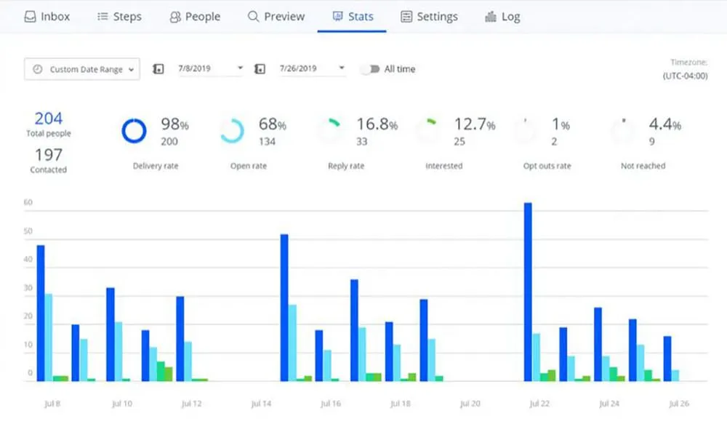Image resolution: width=727 pixels, height=424 pixels.
Task: Open the calendar icon beside the end date
Action: pos(260,68)
